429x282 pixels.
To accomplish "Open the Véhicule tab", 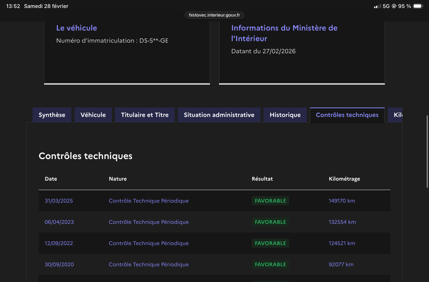I will tap(93, 115).
